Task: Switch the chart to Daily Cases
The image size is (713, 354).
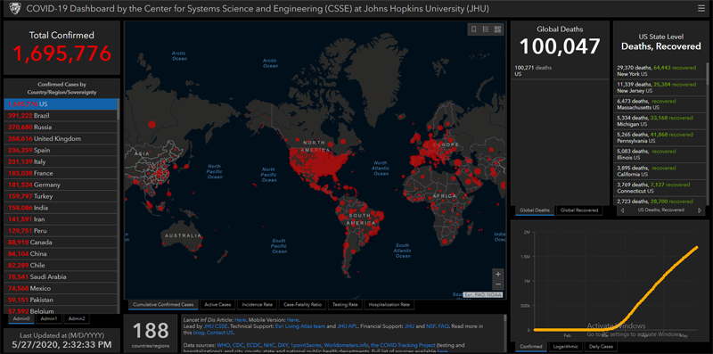Action: coord(601,347)
